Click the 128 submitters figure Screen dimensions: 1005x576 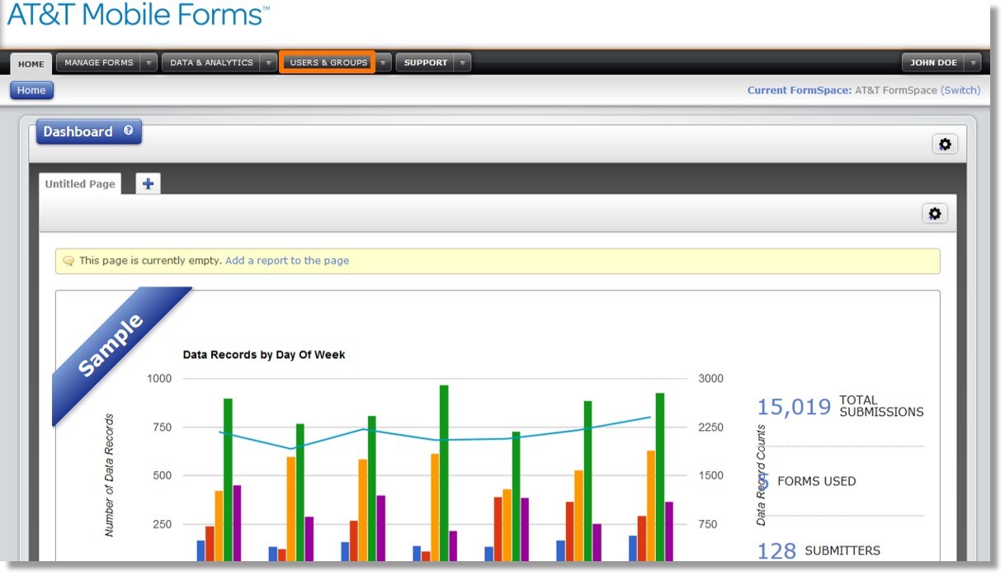(x=776, y=551)
